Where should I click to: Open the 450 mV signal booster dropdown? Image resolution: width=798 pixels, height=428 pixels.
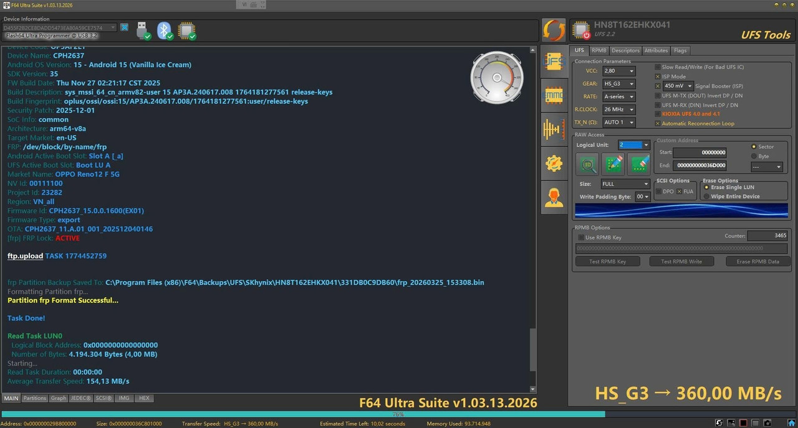(678, 86)
